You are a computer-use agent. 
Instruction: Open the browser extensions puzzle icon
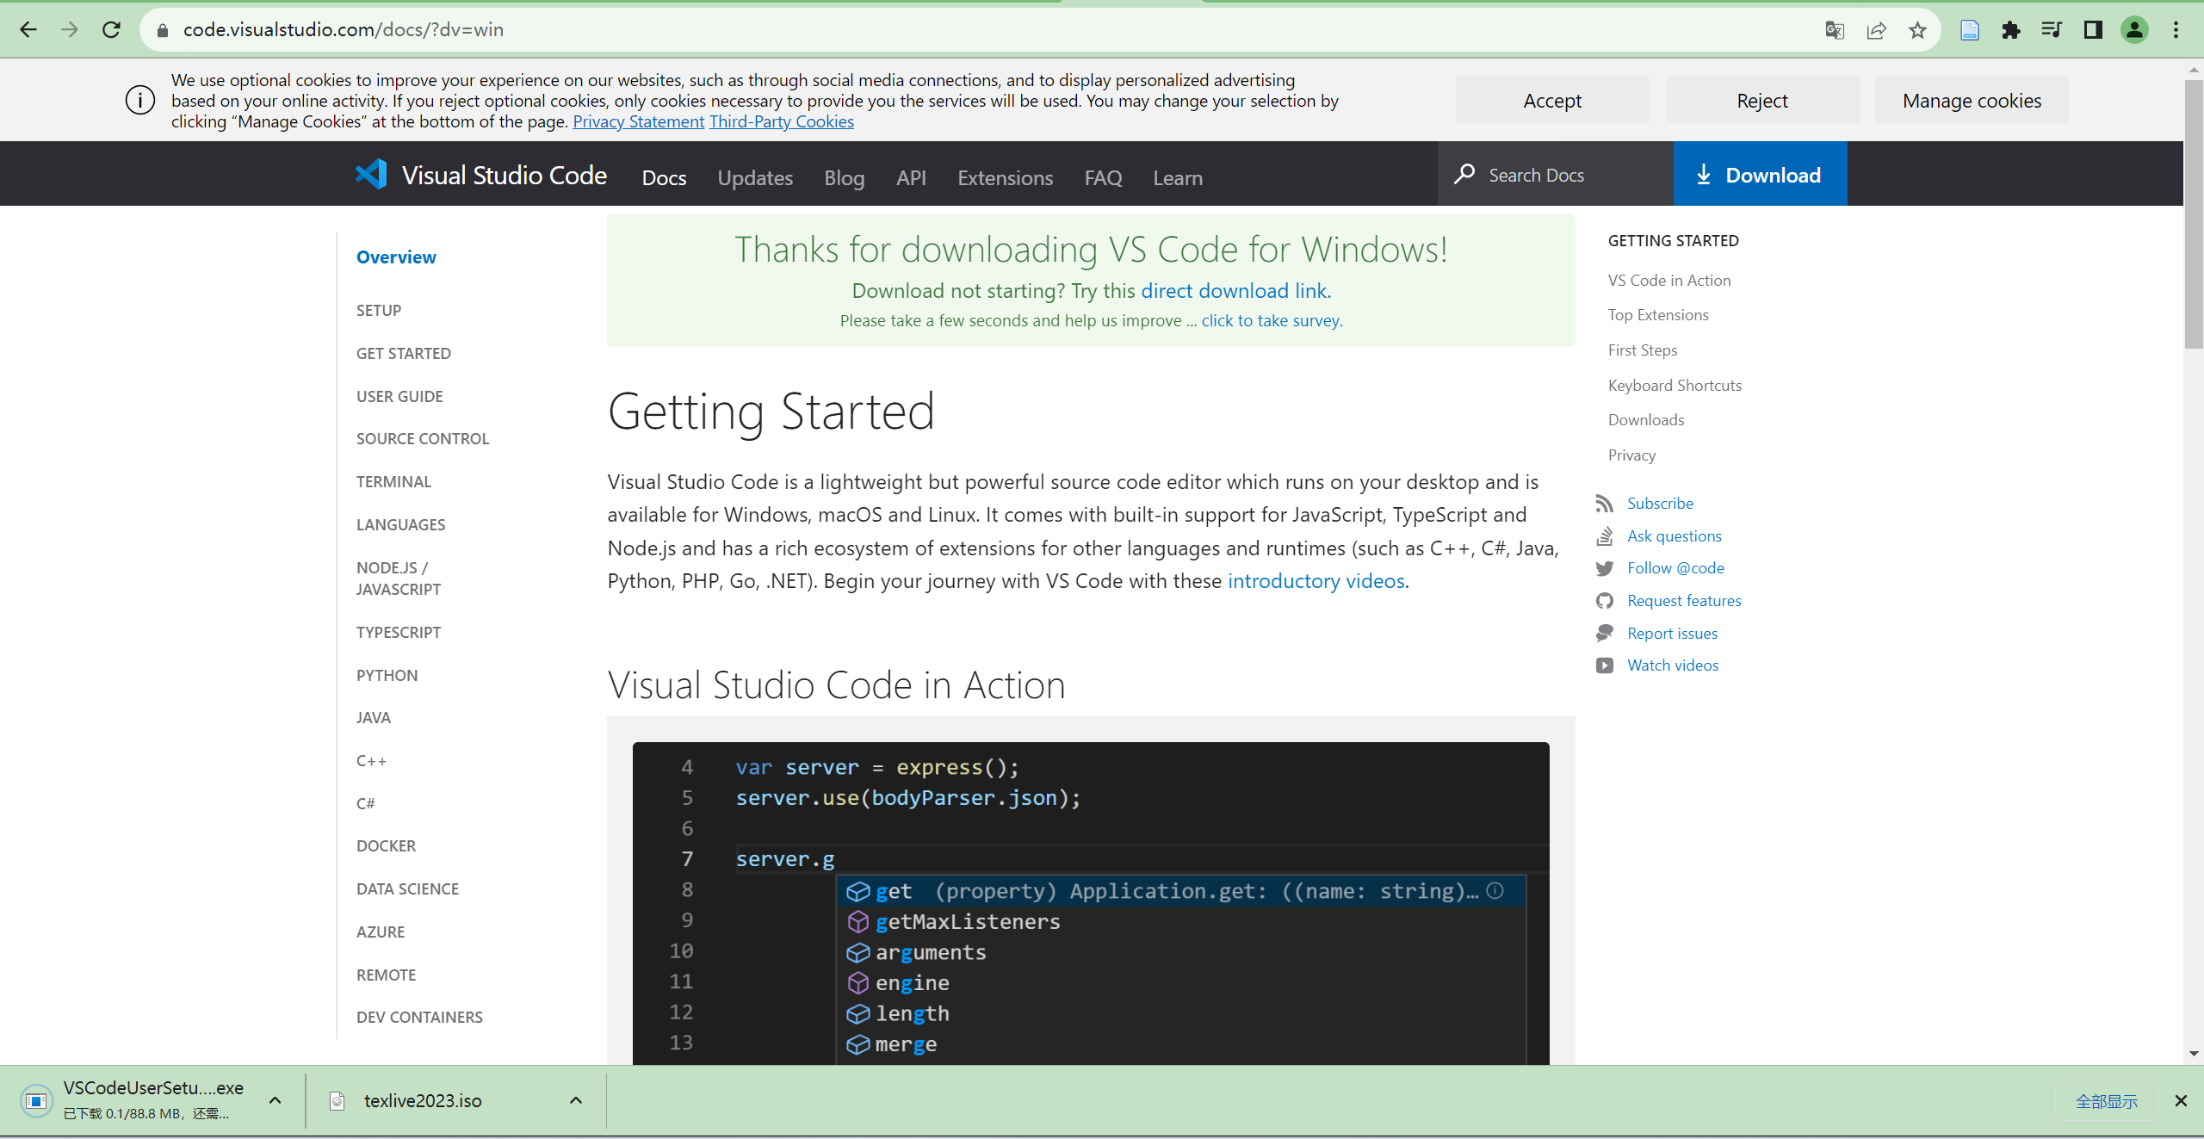(x=2011, y=30)
